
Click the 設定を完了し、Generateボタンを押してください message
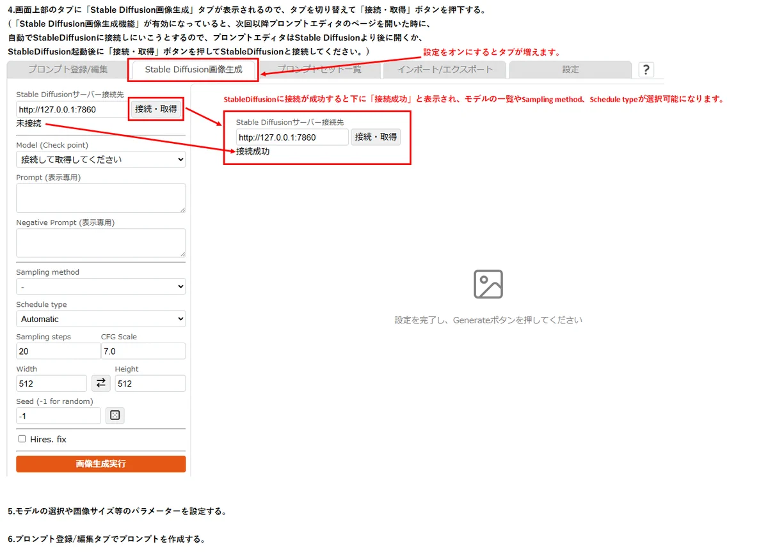coord(488,320)
